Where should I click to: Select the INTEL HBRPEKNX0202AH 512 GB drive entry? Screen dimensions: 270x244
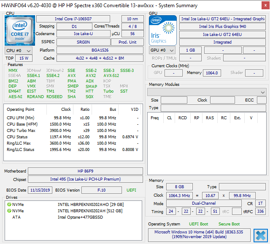90,211
